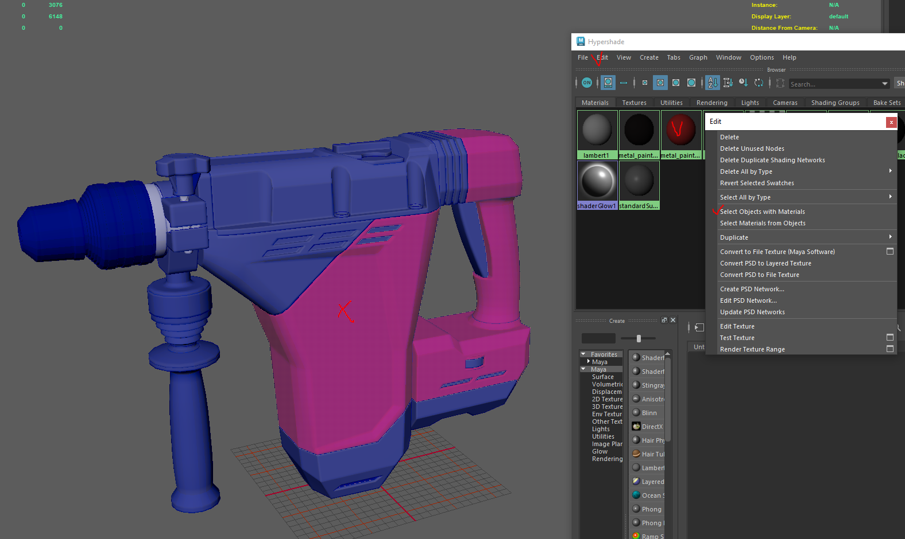Viewport: 905px width, 539px height.
Task: Switch browser to view-as-list icon
Action: pos(623,83)
